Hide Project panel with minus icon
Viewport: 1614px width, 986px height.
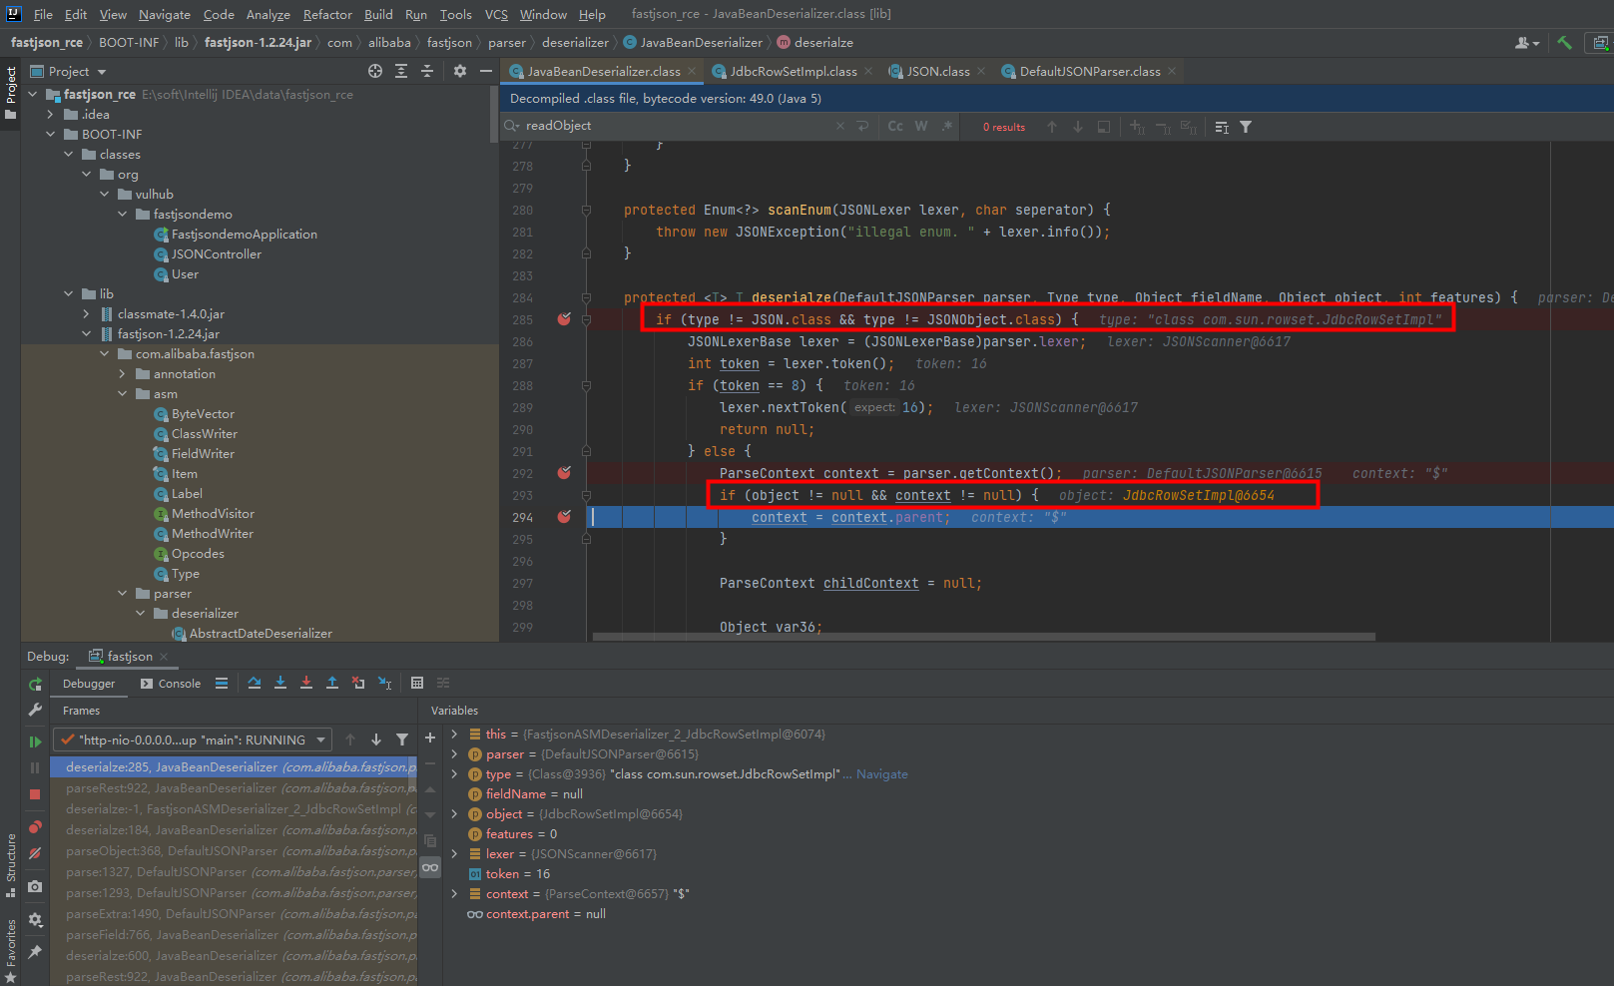[x=486, y=71]
